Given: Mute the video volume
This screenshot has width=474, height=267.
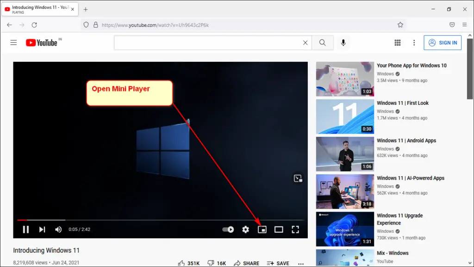Looking at the screenshot, I should (x=58, y=230).
